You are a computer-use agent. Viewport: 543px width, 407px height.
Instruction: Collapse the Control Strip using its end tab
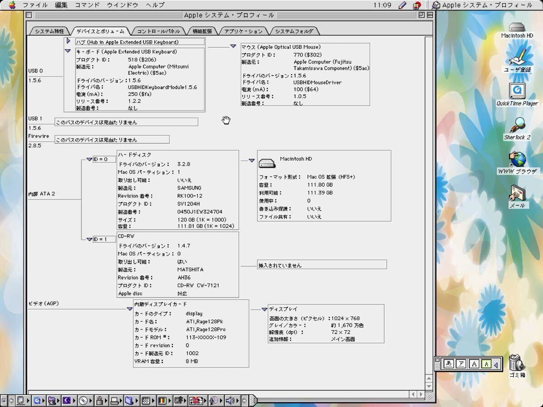point(253,400)
